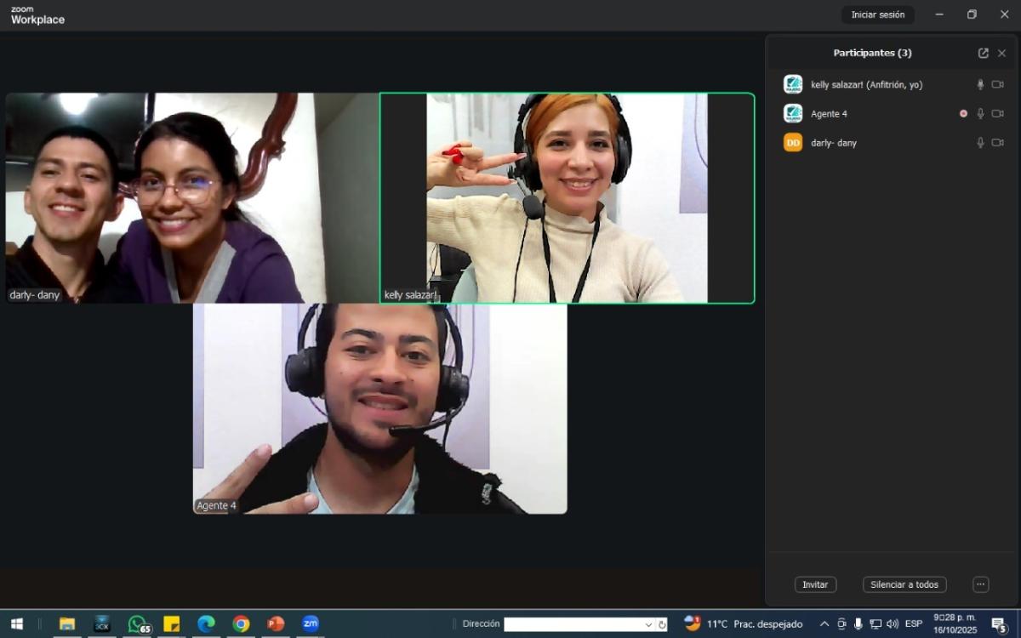Image resolution: width=1021 pixels, height=638 pixels.
Task: Mute Agente 4's microphone
Action: point(980,114)
